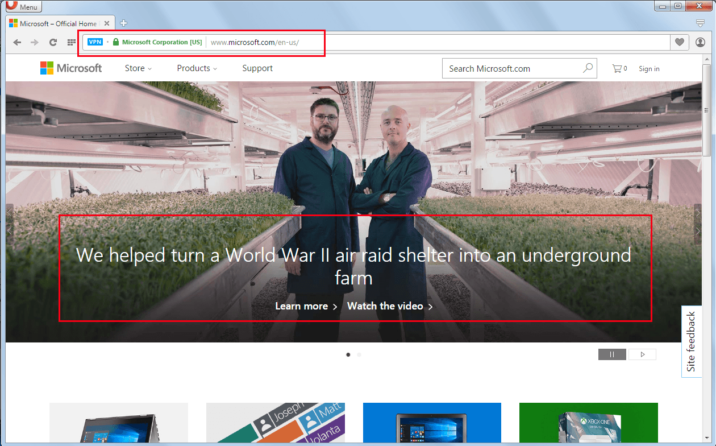
Task: Reload the current page
Action: click(53, 42)
